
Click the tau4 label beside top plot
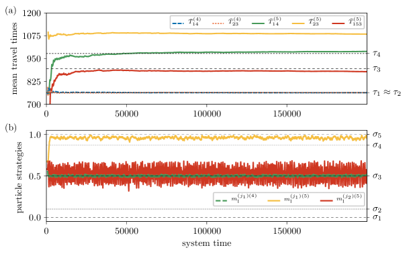point(376,54)
